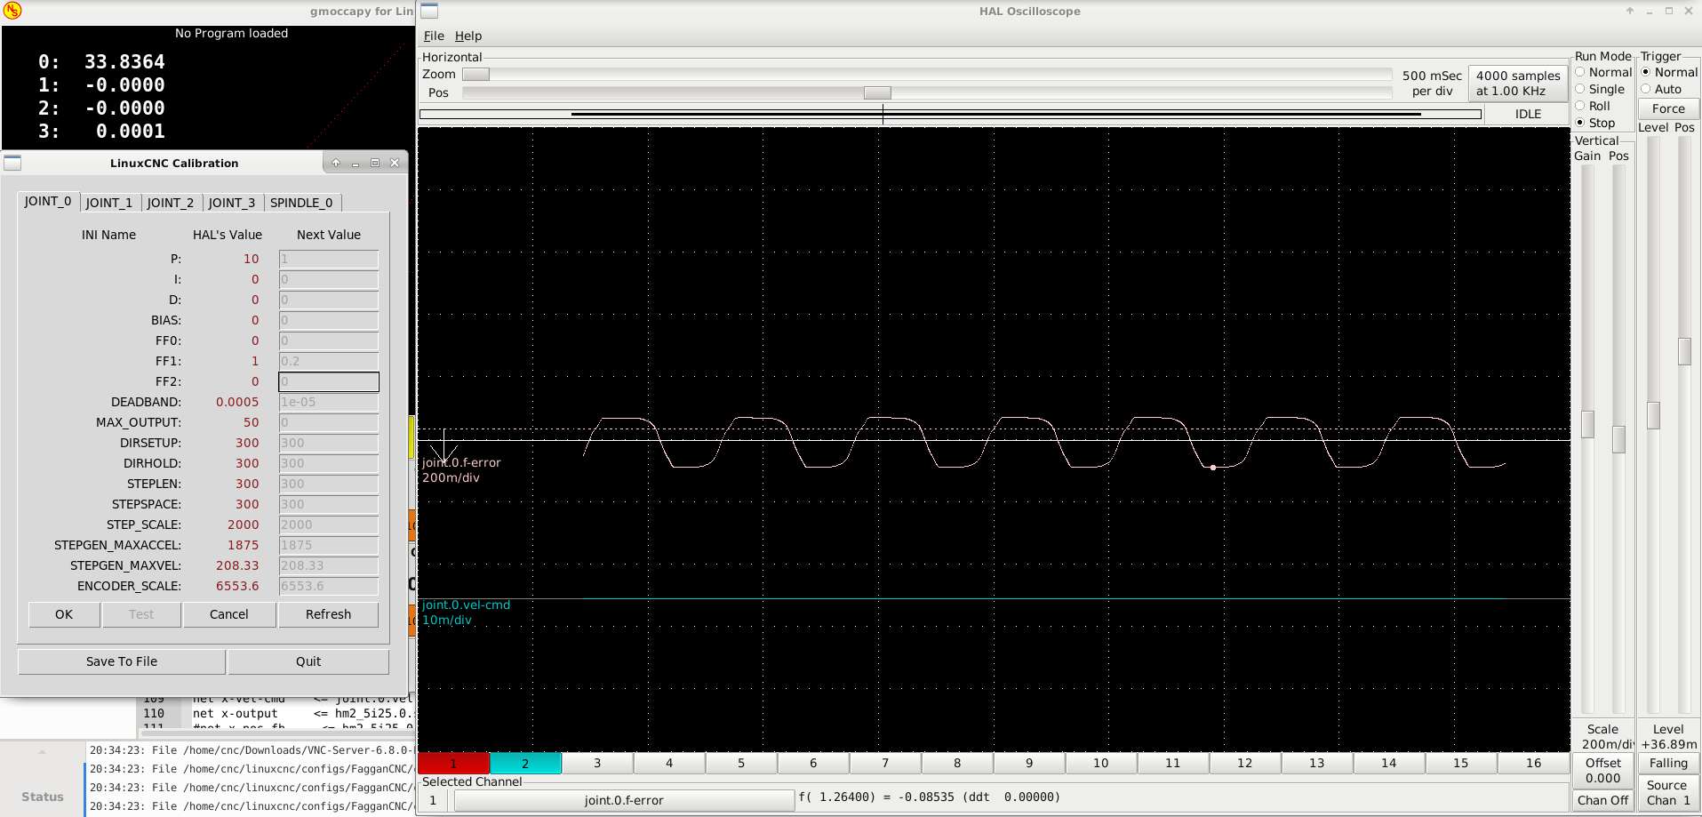The height and width of the screenshot is (817, 1702).
Task: Switch to the JOINT_1 tab
Action: point(109,203)
